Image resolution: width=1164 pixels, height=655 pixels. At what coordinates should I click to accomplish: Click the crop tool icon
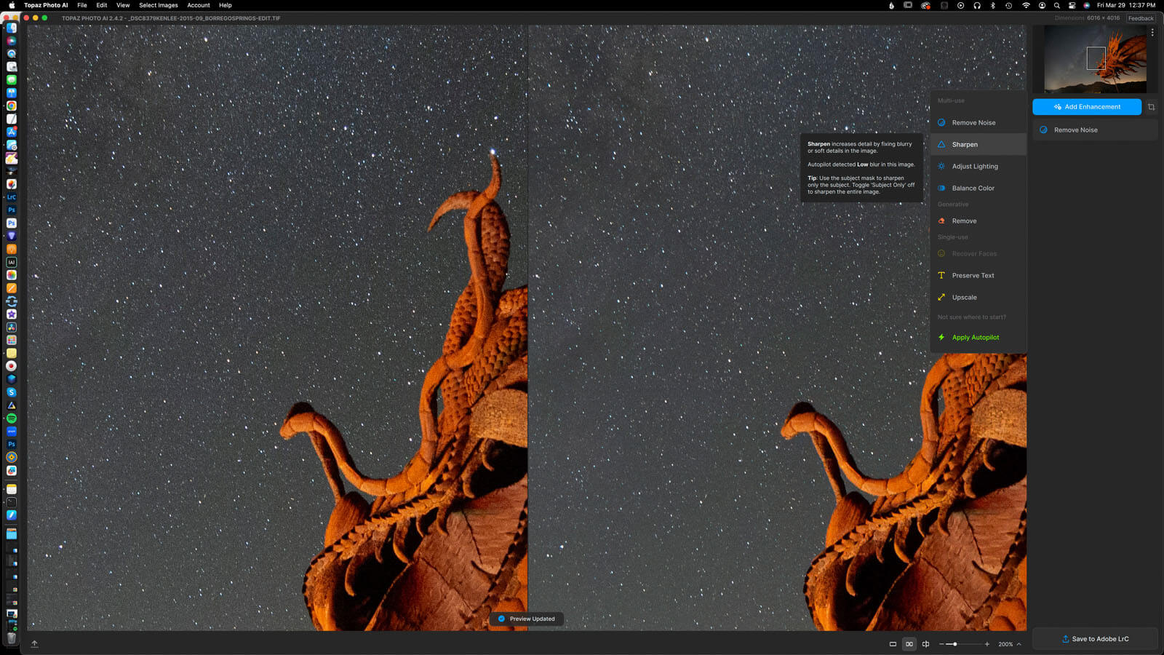(1151, 107)
